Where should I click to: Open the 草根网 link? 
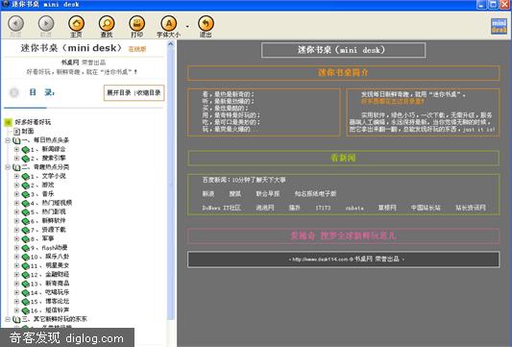(387, 208)
